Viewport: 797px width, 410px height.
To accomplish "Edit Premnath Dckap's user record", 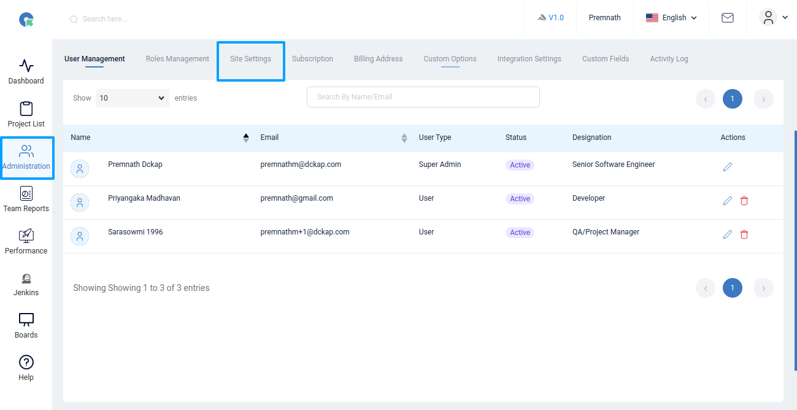I will pyautogui.click(x=728, y=166).
